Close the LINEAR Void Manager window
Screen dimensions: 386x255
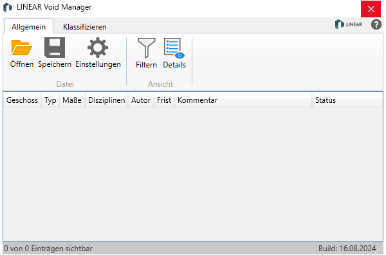pos(371,9)
